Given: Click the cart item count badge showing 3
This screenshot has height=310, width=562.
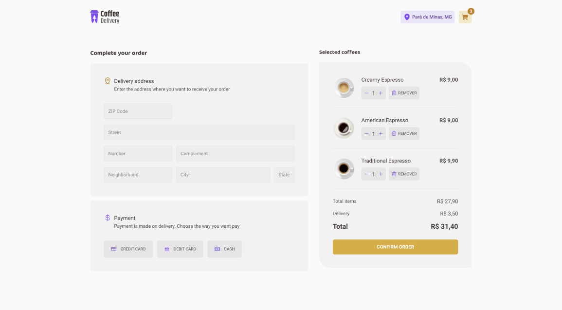Looking at the screenshot, I should pos(471,11).
